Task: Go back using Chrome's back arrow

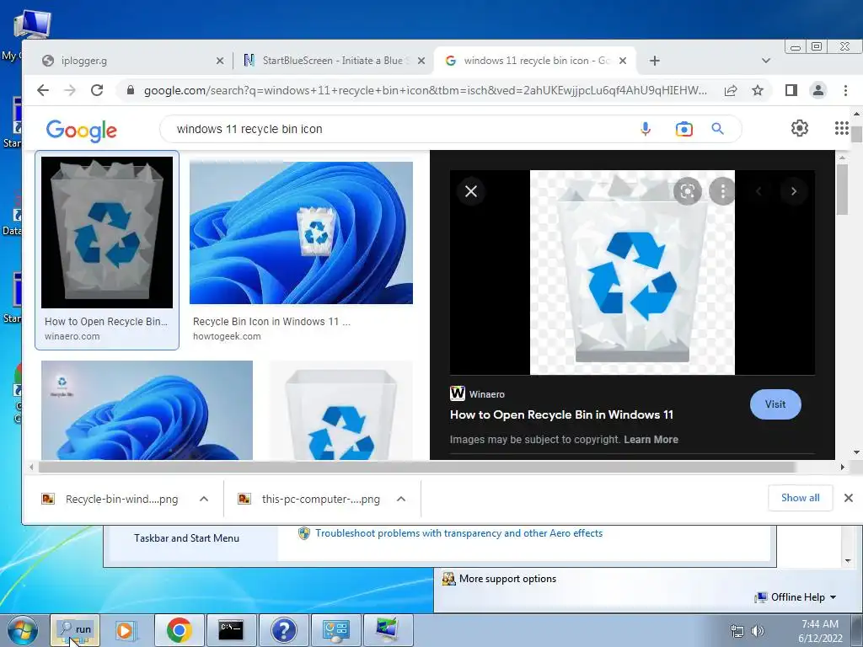Action: [x=43, y=90]
